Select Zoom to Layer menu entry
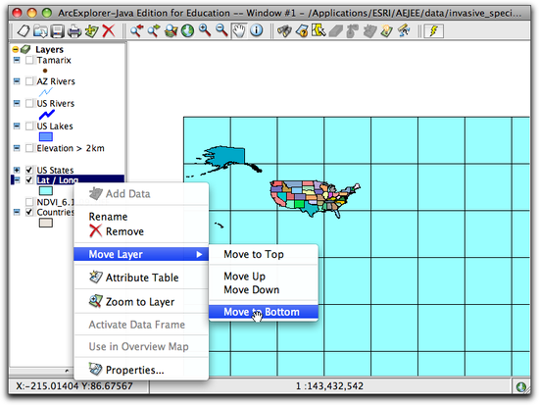The width and height of the screenshot is (539, 405). (x=141, y=302)
